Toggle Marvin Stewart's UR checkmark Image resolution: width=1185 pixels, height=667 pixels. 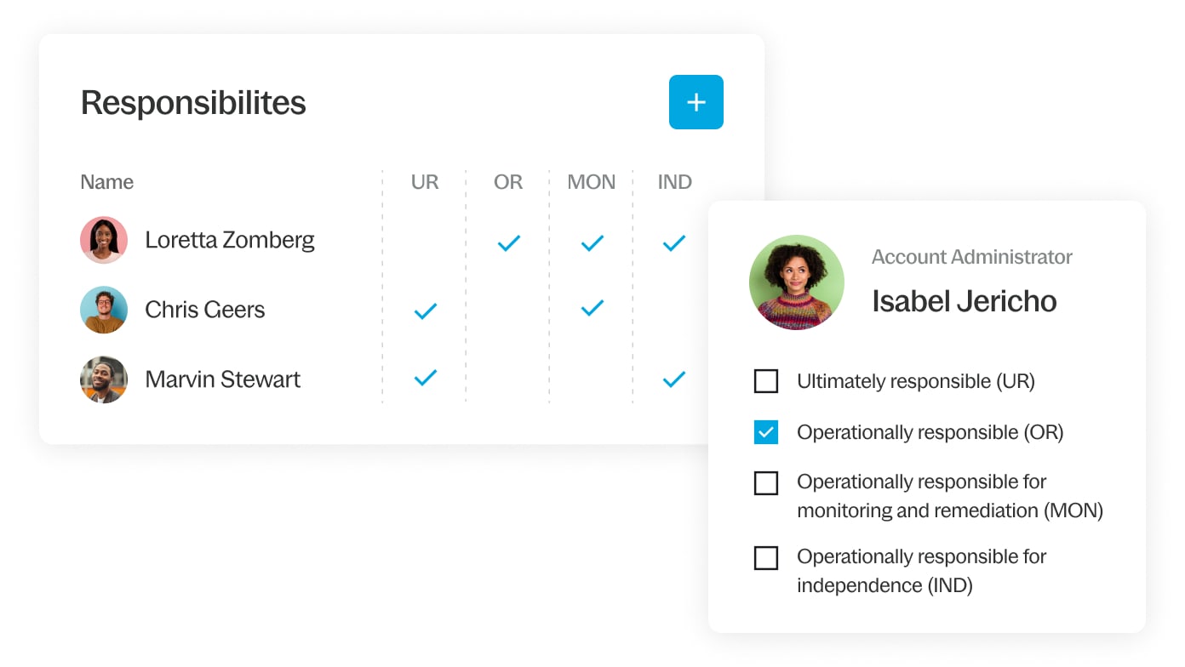tap(425, 378)
